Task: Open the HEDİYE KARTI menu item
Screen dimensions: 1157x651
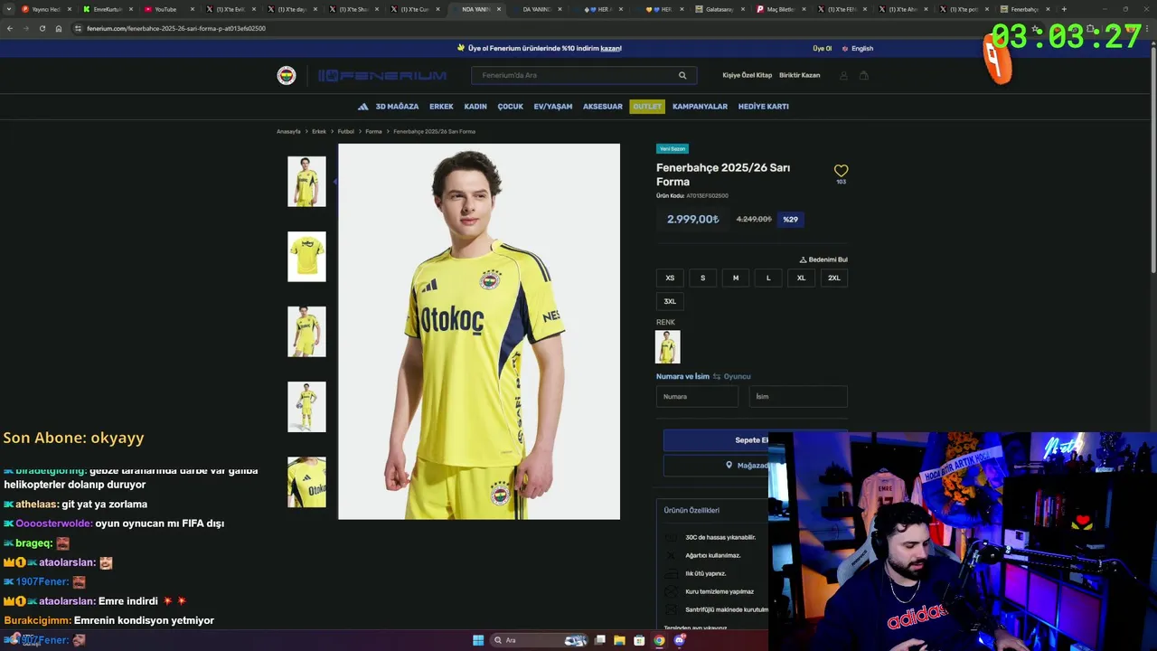Action: (764, 107)
